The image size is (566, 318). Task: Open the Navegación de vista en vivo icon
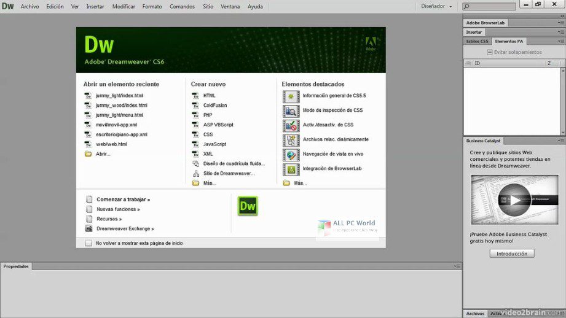tap(291, 155)
